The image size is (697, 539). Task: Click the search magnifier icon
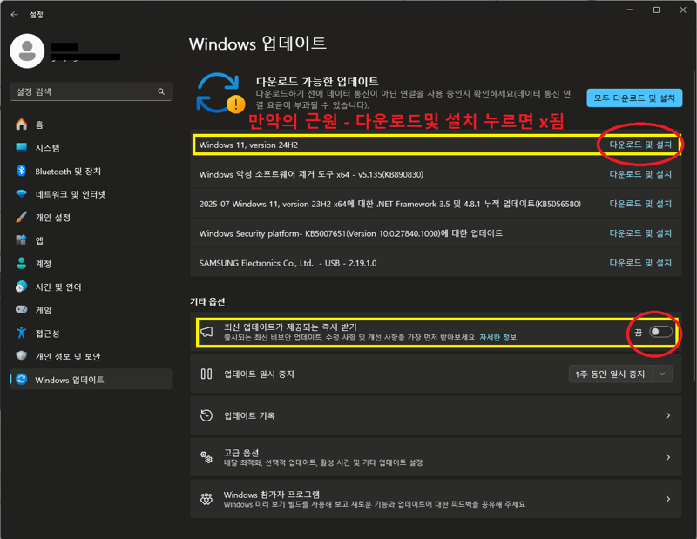(x=161, y=91)
